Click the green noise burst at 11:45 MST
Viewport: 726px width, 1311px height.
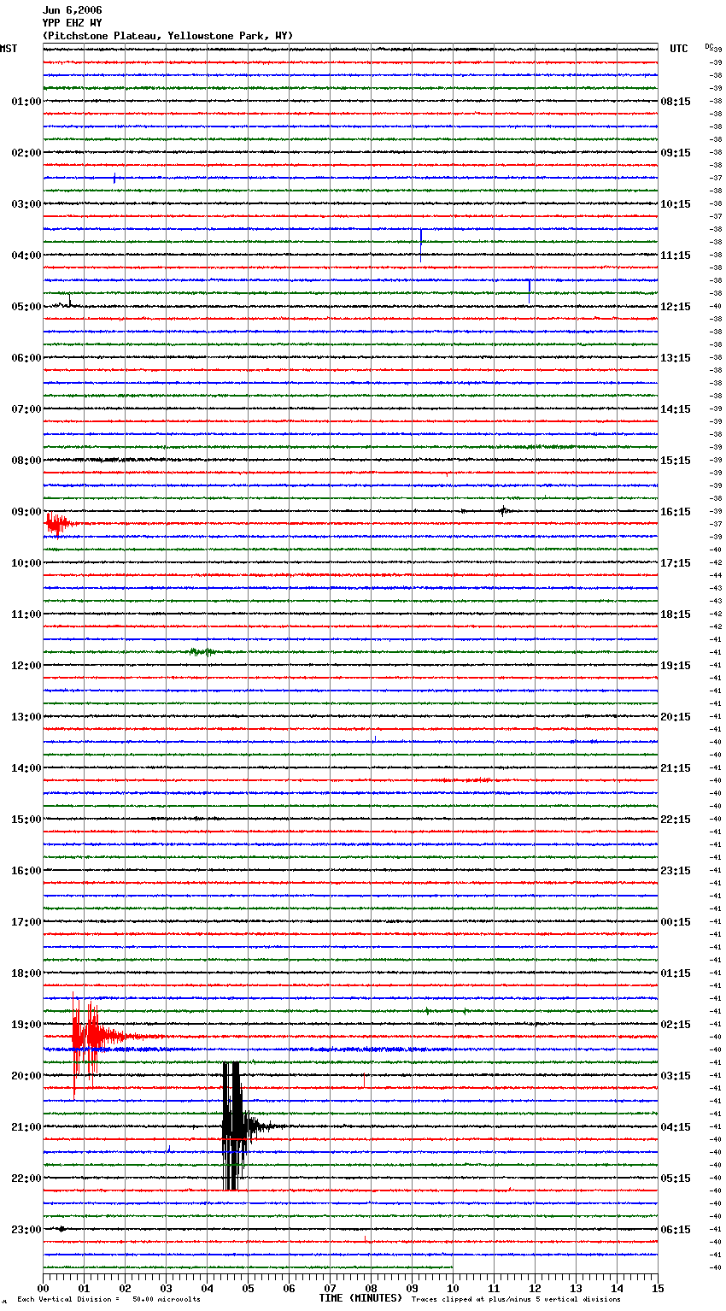tap(203, 652)
